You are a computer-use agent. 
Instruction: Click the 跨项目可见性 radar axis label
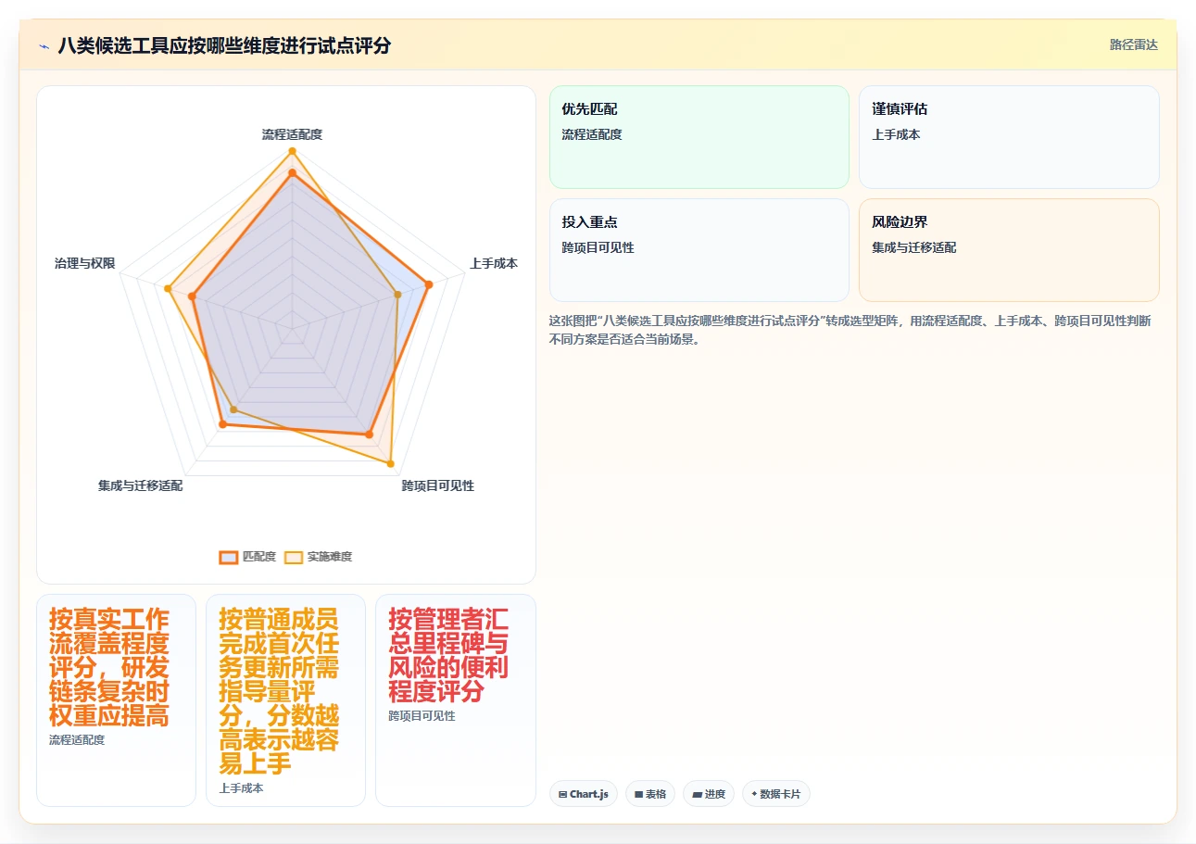pyautogui.click(x=437, y=485)
